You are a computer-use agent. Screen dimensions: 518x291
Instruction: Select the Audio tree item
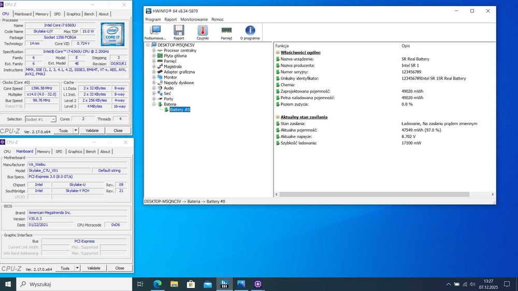[x=168, y=88]
